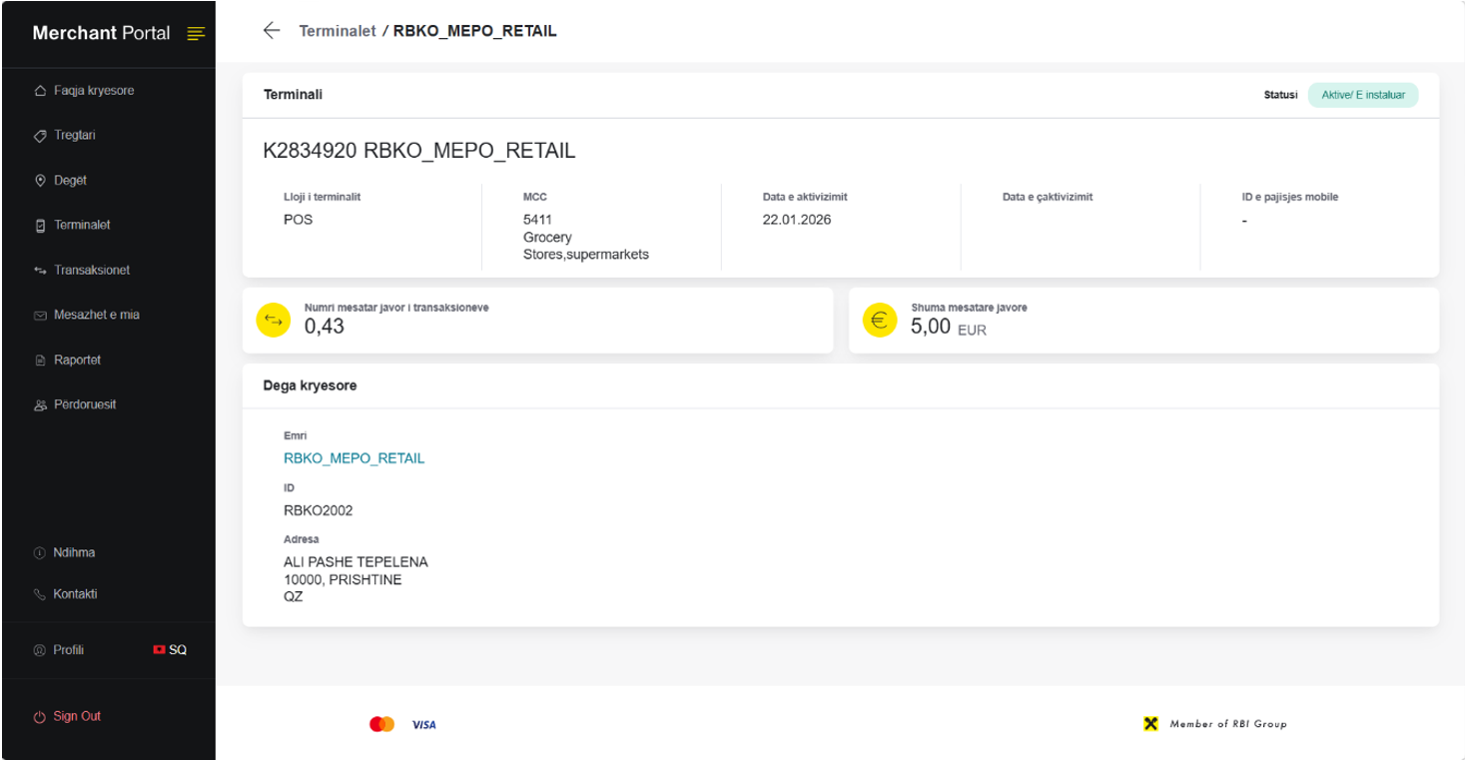1465x761 pixels.
Task: Click the envelope icon for Mesazhet e mia
Action: pyautogui.click(x=41, y=316)
